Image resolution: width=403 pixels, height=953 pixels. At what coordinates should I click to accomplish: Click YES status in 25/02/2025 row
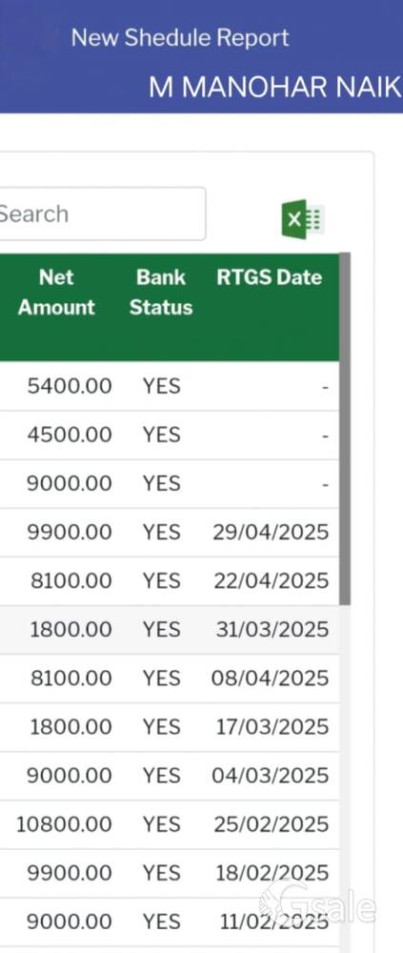(x=162, y=824)
